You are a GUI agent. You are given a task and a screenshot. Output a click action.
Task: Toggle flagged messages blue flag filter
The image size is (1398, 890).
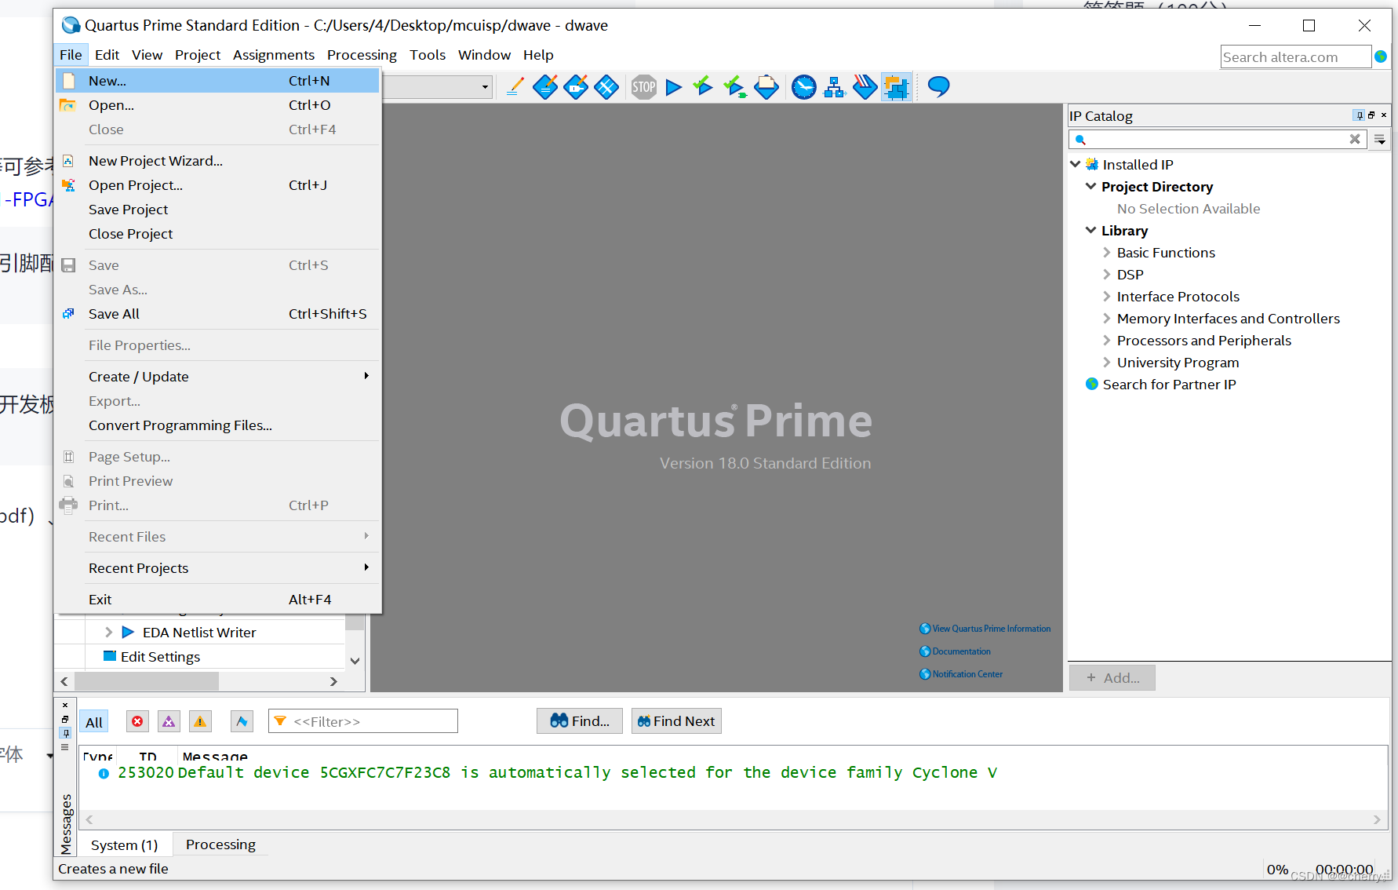(242, 721)
